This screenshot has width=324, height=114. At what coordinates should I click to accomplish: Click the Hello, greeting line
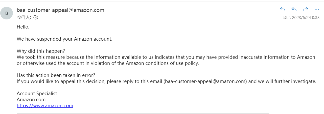coord(23,27)
